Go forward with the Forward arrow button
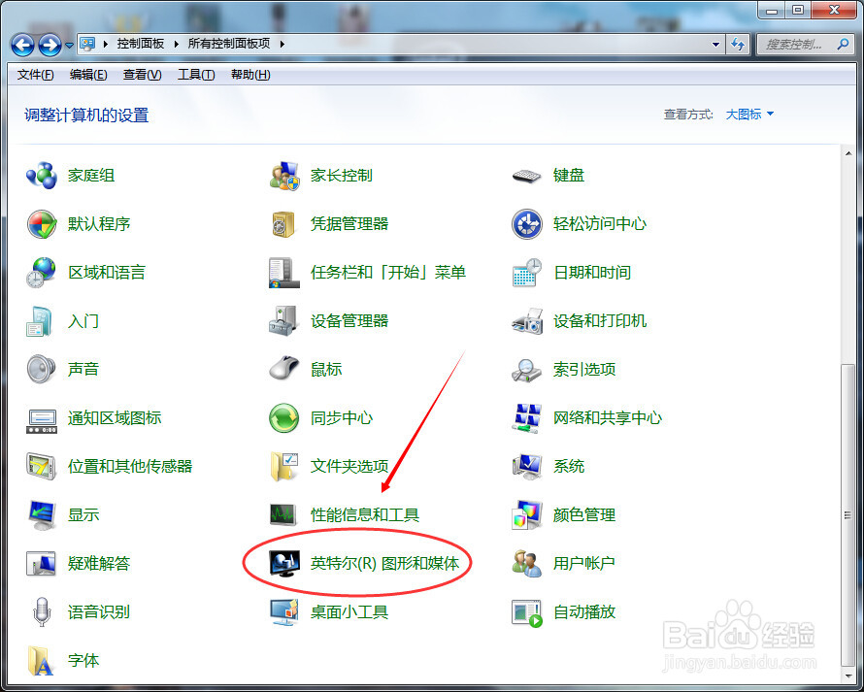Screen dimensions: 864x692 click(x=50, y=45)
